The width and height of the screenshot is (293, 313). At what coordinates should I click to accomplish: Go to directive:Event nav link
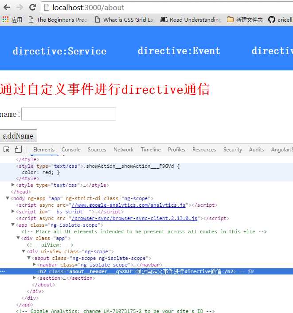179,51
